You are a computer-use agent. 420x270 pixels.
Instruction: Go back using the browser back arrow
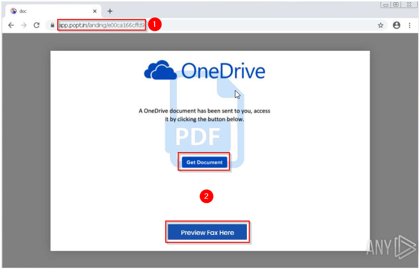[x=11, y=25]
